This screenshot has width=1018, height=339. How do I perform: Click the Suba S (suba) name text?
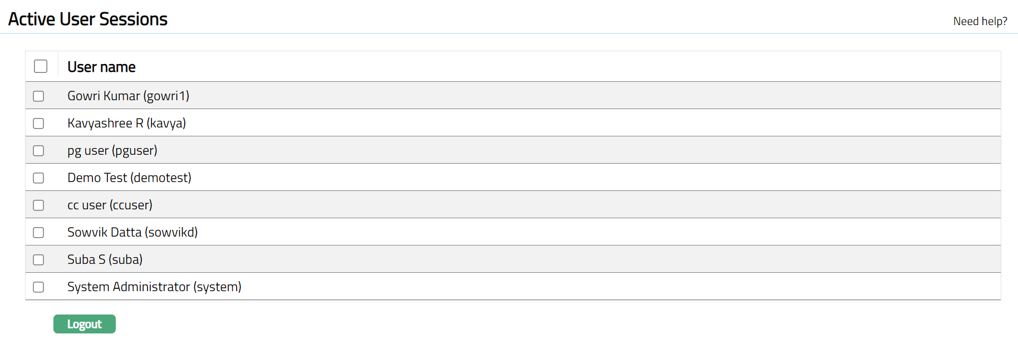pos(105,259)
